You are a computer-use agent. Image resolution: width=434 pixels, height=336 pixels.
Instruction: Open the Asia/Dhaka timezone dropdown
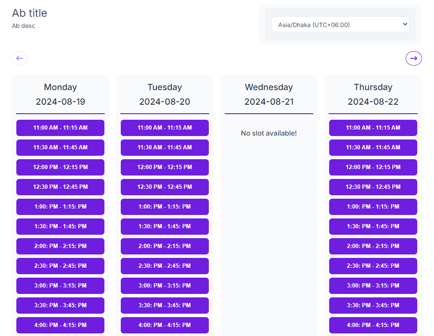pyautogui.click(x=340, y=24)
